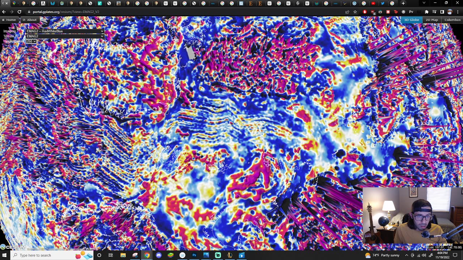Screen dimensions: 463x260
Task: Show hidden system tray icons chevron
Action: tap(407, 255)
